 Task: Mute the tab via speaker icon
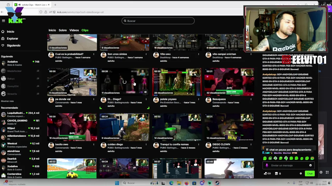click(x=19, y=5)
